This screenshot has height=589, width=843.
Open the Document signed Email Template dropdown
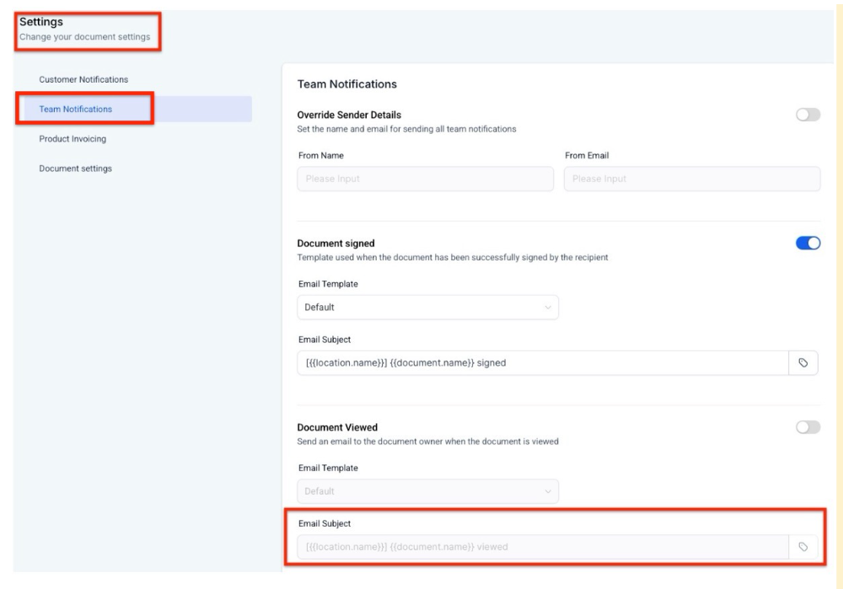click(427, 308)
